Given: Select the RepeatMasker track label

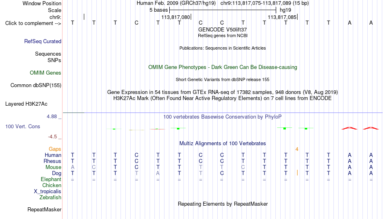Looking at the screenshot, I should coord(44,209).
